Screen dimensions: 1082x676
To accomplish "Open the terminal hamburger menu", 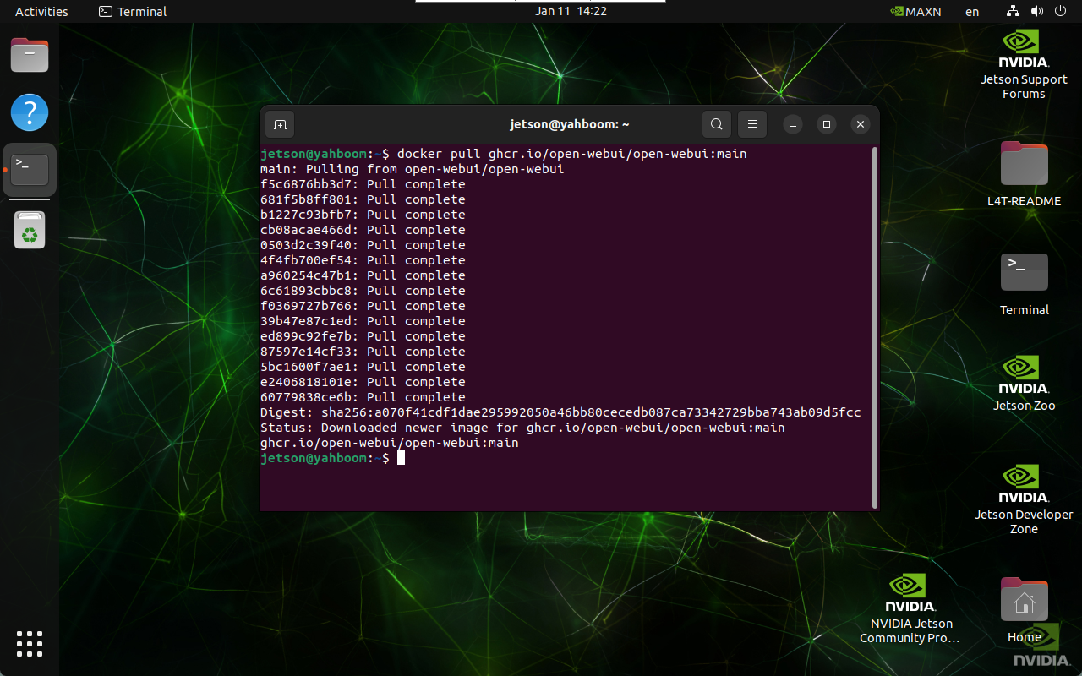I will [x=751, y=124].
